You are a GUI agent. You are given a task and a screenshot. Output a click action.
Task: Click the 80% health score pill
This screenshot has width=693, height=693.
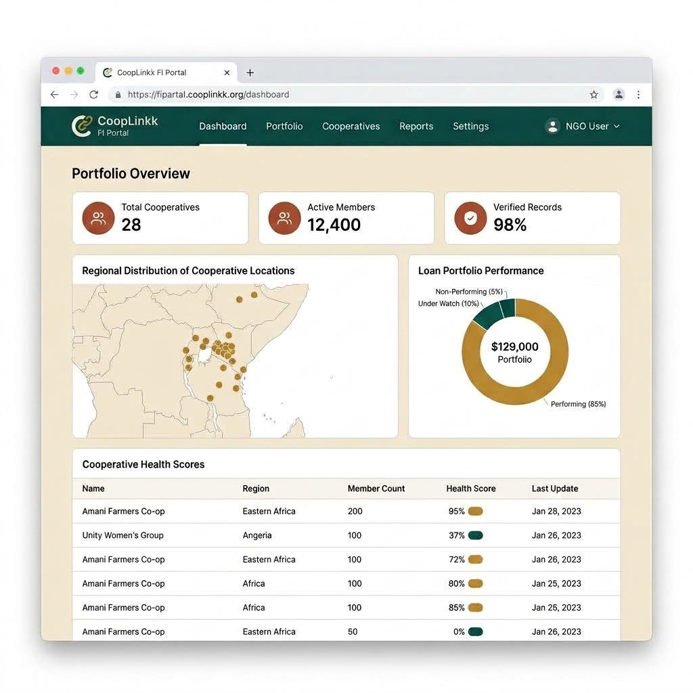coord(476,583)
